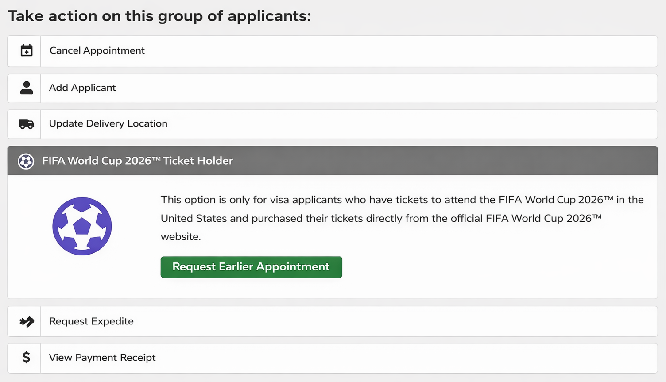The width and height of the screenshot is (666, 382).
Task: Expand the Update Delivery Location row
Action: pyautogui.click(x=108, y=123)
